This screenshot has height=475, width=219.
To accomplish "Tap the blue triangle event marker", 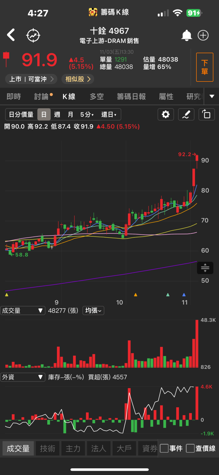I will 184,295.
